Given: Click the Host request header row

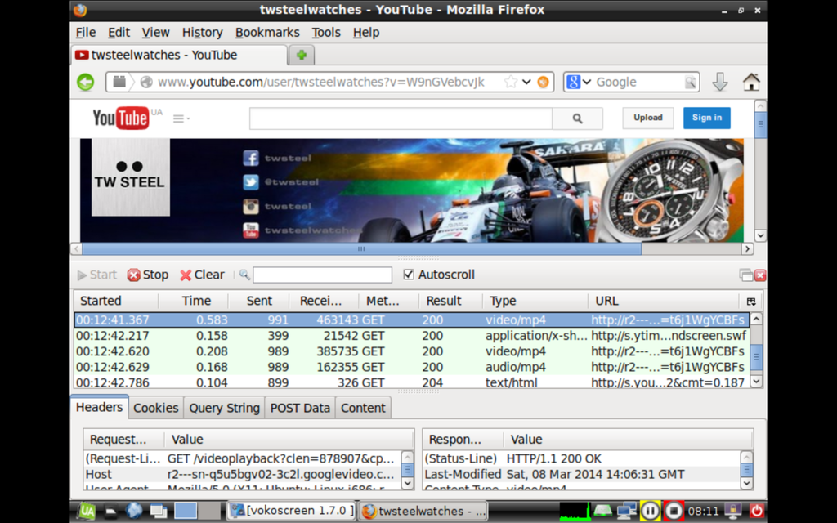Looking at the screenshot, I should [x=242, y=475].
